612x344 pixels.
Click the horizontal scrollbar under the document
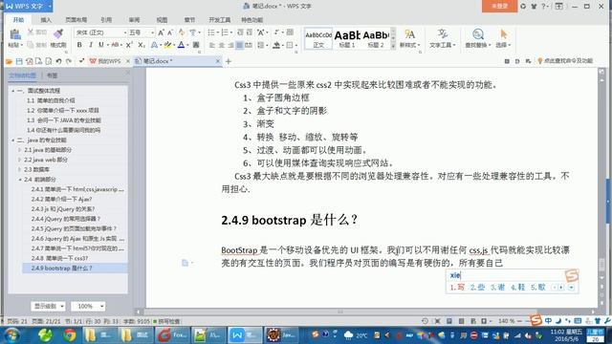pyautogui.click(x=340, y=312)
